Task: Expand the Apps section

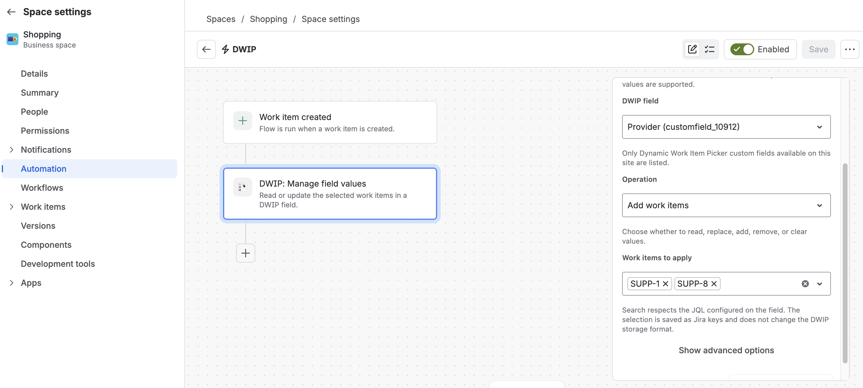Action: [x=12, y=283]
